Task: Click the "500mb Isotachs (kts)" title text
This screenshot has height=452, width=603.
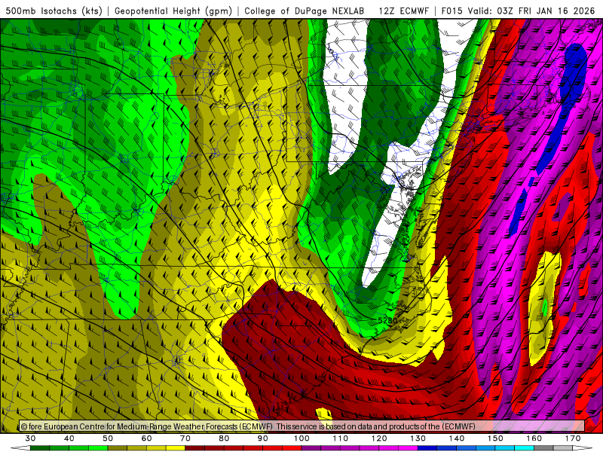Action: coord(54,11)
